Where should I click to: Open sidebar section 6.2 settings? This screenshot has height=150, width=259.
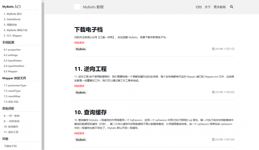pyautogui.click(x=11, y=55)
